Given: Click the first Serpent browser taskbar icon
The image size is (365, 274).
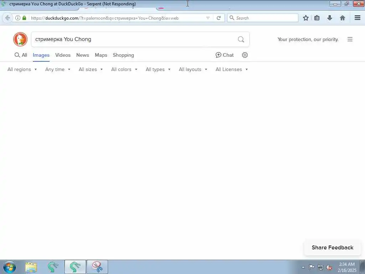Looking at the screenshot, I should click(53, 267).
